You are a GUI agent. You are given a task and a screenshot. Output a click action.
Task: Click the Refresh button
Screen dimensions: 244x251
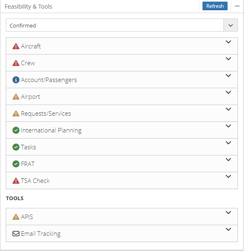point(215,6)
